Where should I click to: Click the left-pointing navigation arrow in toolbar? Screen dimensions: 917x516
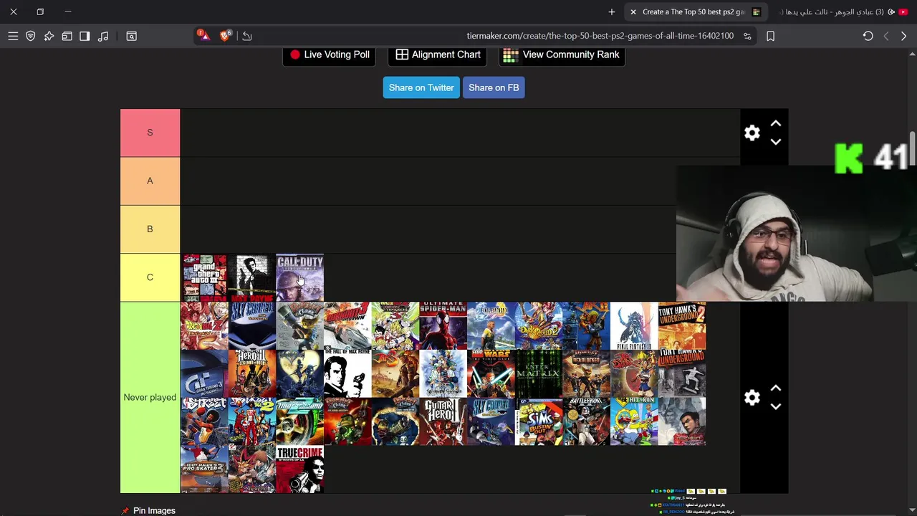(x=886, y=36)
